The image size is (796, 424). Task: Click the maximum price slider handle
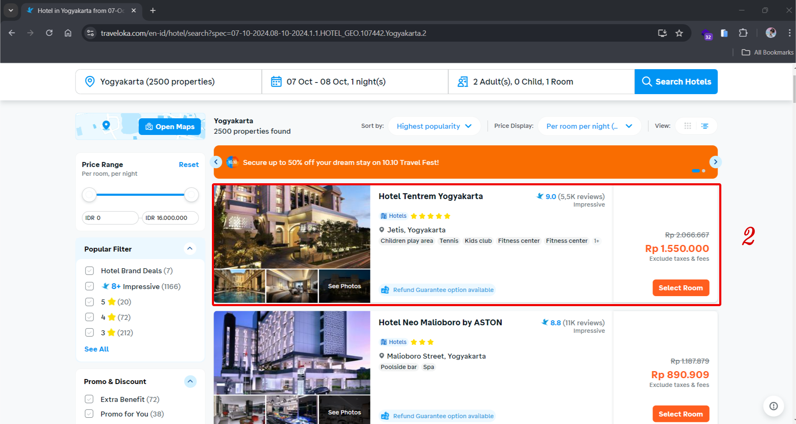[191, 195]
